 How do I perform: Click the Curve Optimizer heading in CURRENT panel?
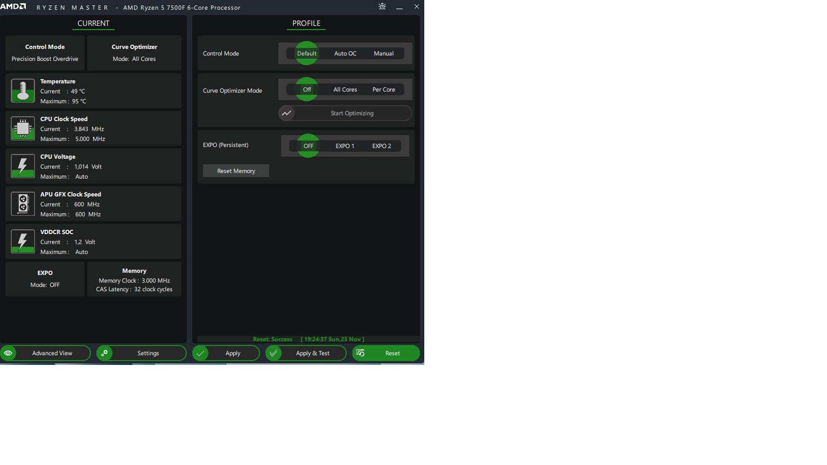[135, 47]
